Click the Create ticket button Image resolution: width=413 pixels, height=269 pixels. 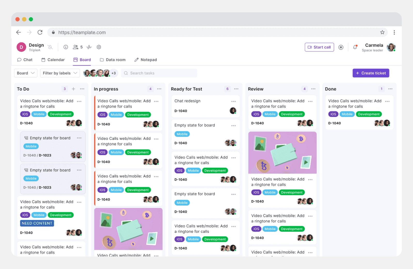point(371,73)
